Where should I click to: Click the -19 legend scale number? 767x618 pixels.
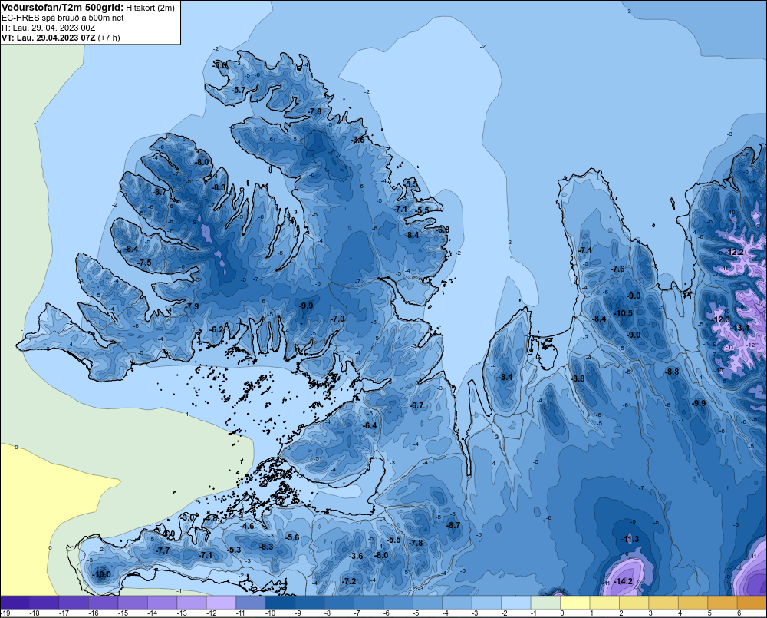[5, 613]
